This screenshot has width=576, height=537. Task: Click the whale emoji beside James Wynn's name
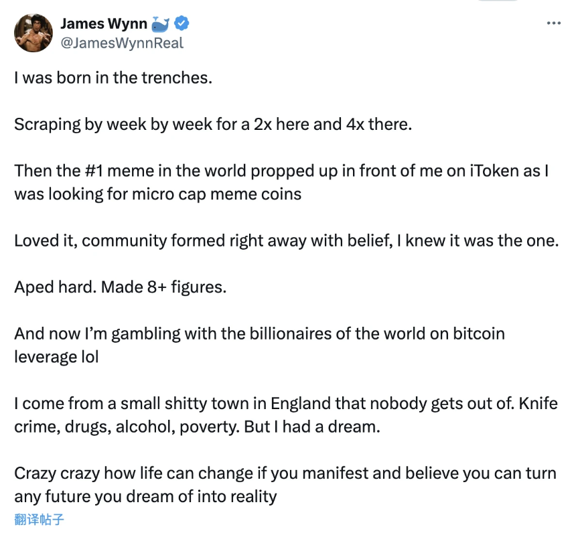tap(159, 23)
